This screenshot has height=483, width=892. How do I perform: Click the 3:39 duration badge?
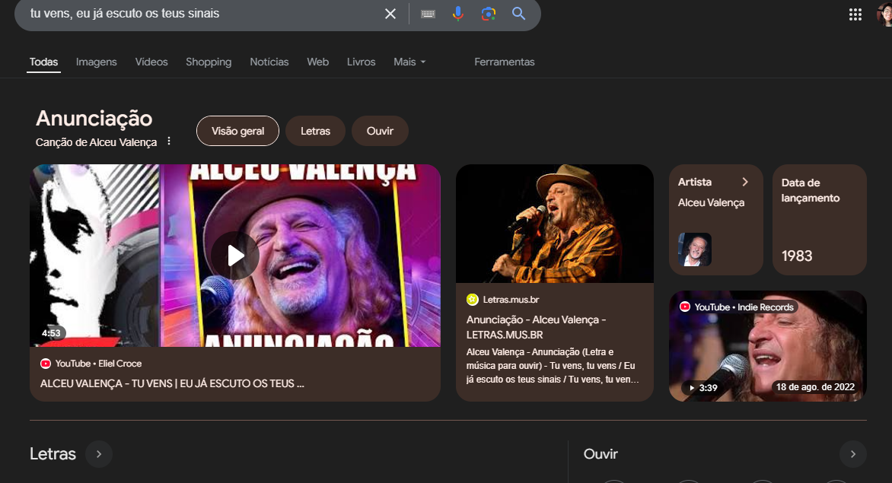704,388
